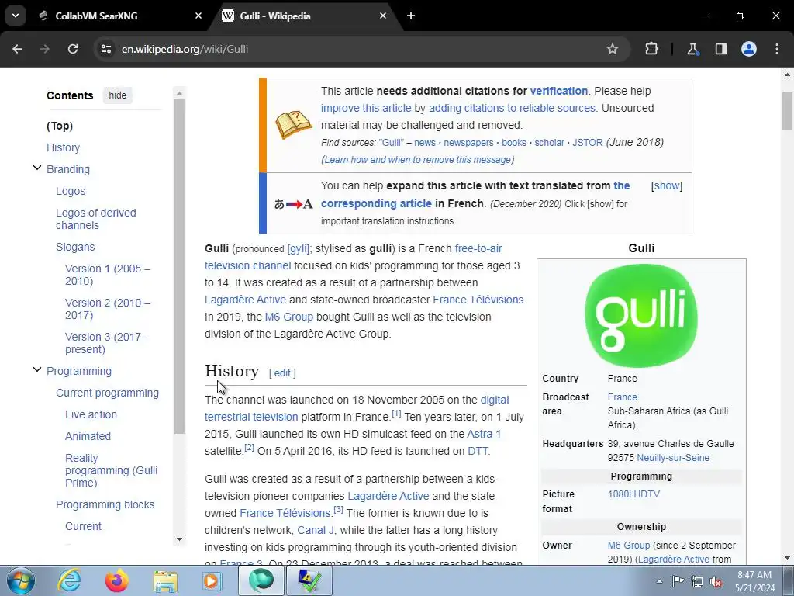794x596 pixels.
Task: Show hidden system tray icons
Action: [x=659, y=581]
